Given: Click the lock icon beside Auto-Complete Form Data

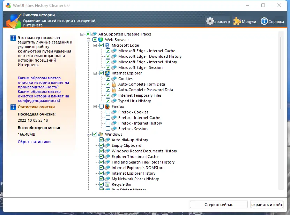Looking at the screenshot, I should pos(114,84).
